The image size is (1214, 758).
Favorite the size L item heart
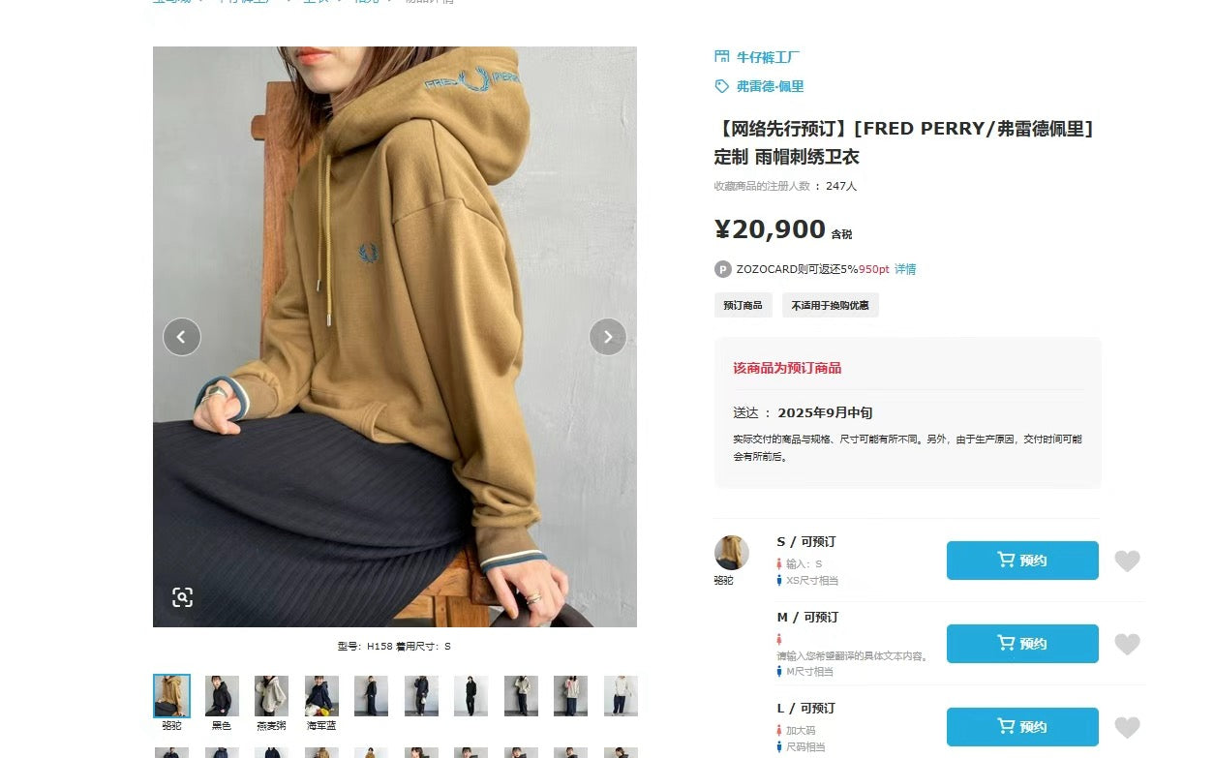(1127, 727)
